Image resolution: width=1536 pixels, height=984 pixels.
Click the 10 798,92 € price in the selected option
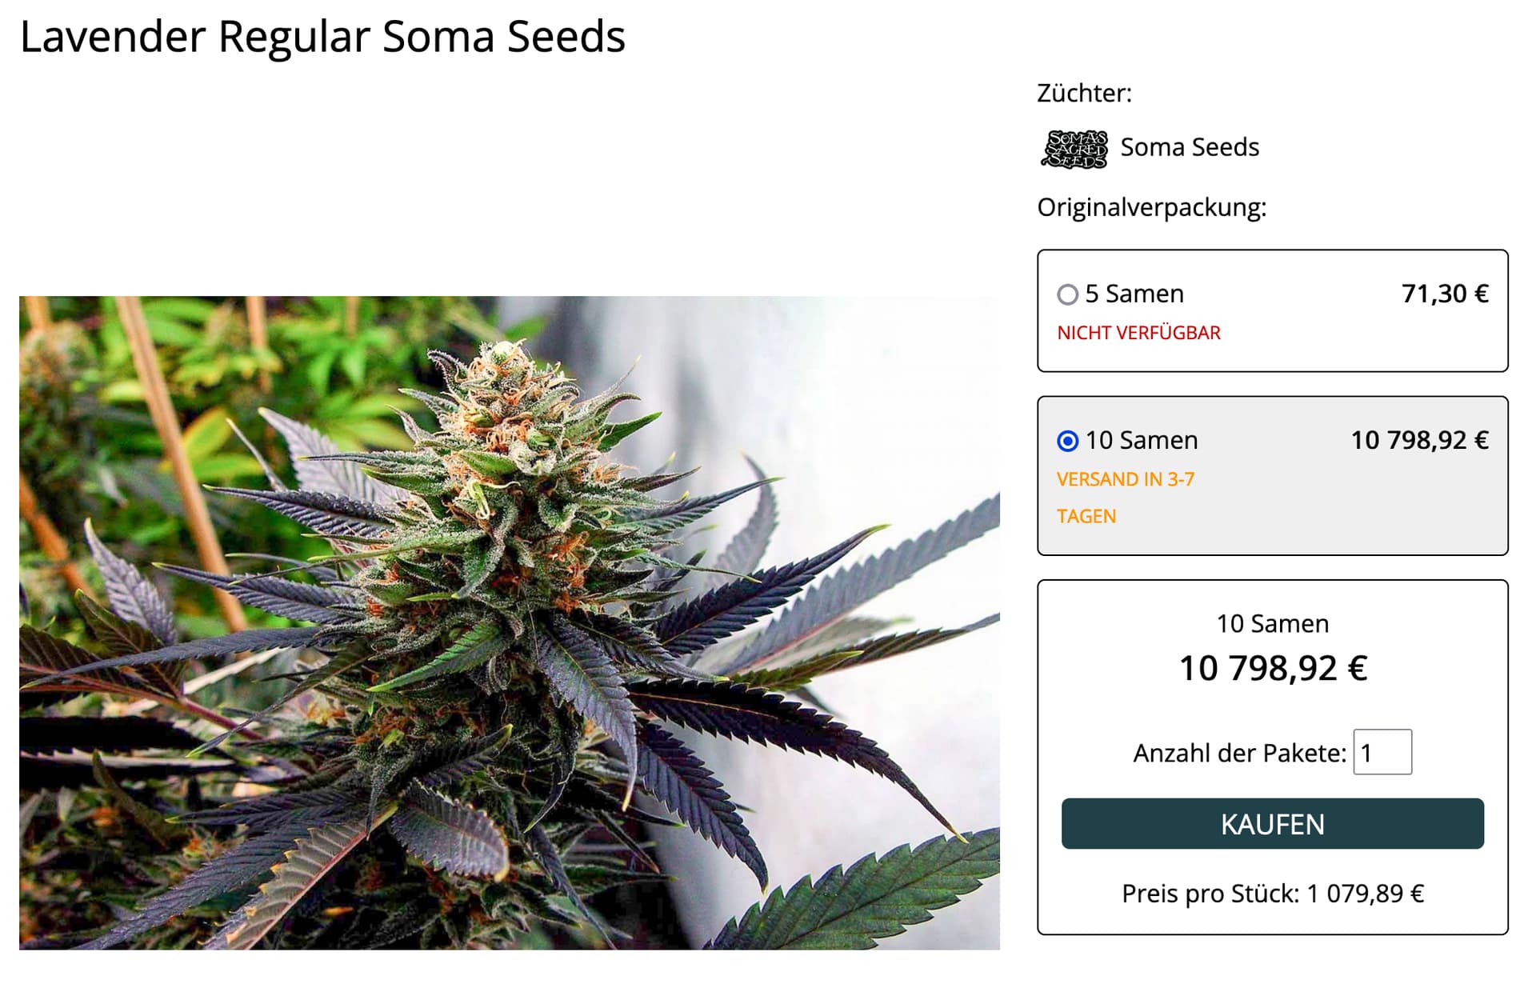click(x=1419, y=440)
